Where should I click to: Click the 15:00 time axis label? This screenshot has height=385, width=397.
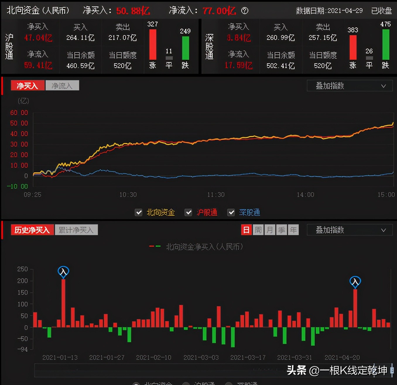coord(386,195)
